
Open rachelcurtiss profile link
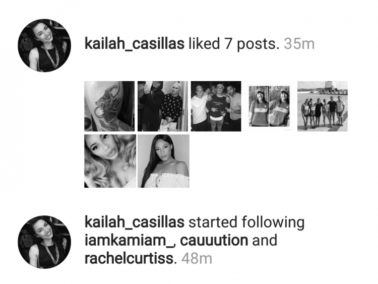(129, 259)
